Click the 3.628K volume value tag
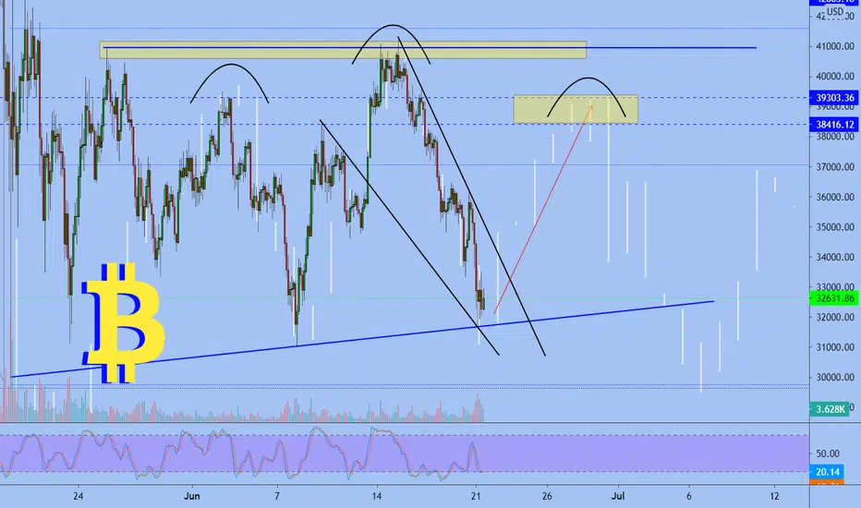 [x=830, y=409]
